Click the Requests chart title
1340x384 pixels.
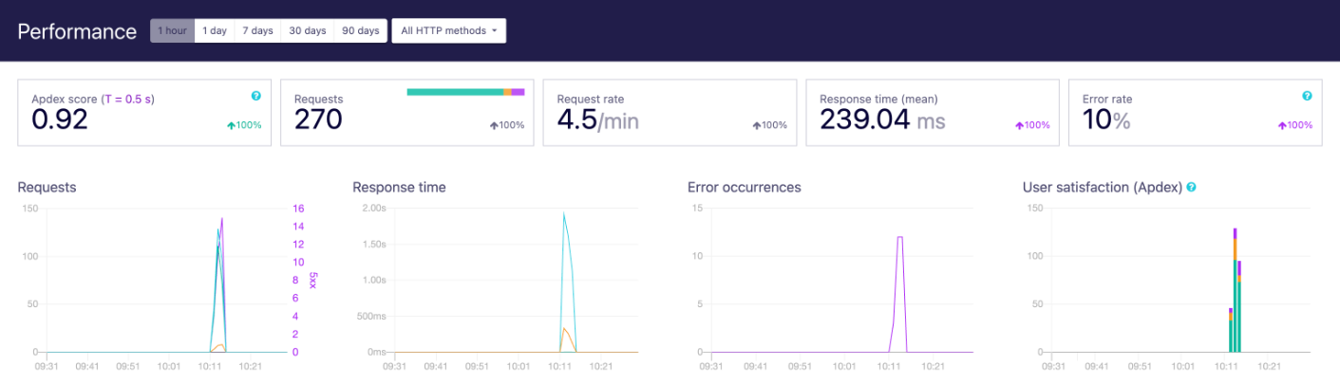click(x=47, y=188)
